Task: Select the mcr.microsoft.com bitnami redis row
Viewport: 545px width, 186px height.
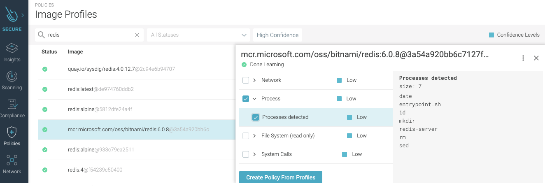Action: click(x=137, y=130)
